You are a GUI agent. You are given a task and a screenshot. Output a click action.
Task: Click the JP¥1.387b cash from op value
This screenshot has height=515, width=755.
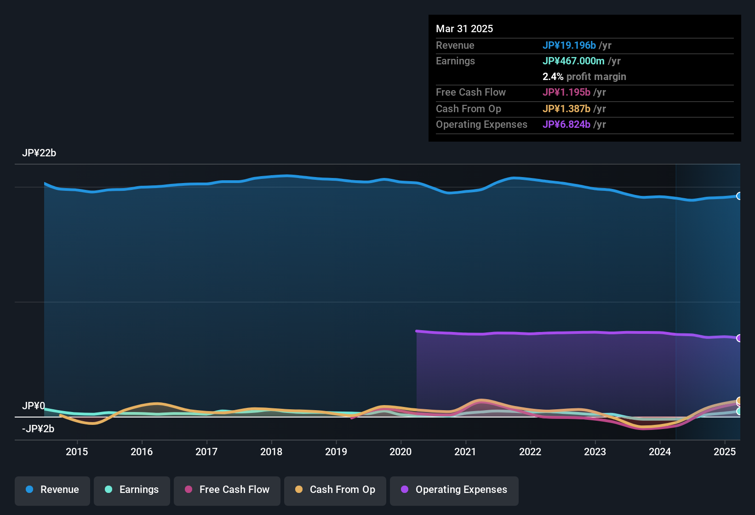566,109
